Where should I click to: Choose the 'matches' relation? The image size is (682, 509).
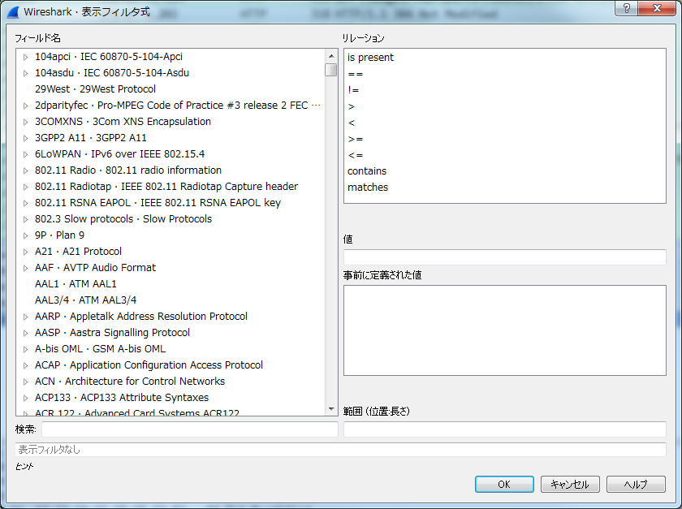click(x=368, y=187)
